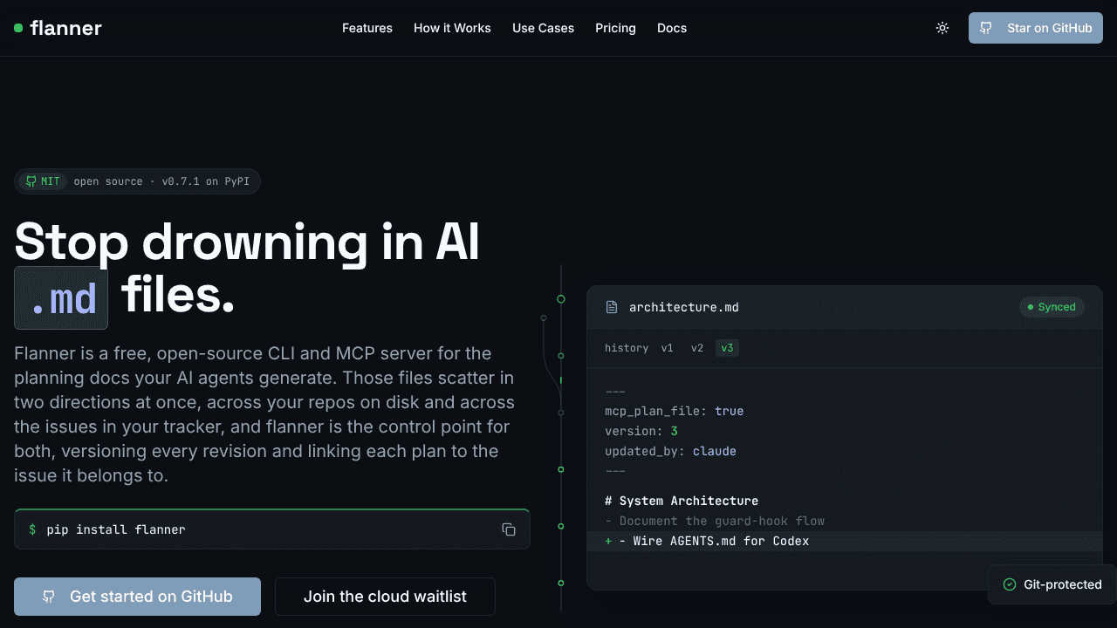Click the Git-protected checkmark icon

pyautogui.click(x=1010, y=584)
